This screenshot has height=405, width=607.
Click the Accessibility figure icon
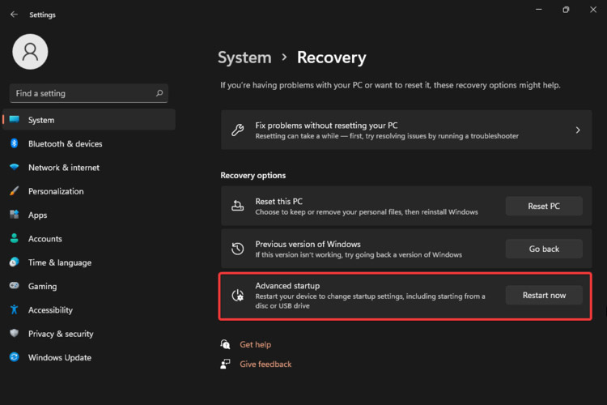pos(14,309)
